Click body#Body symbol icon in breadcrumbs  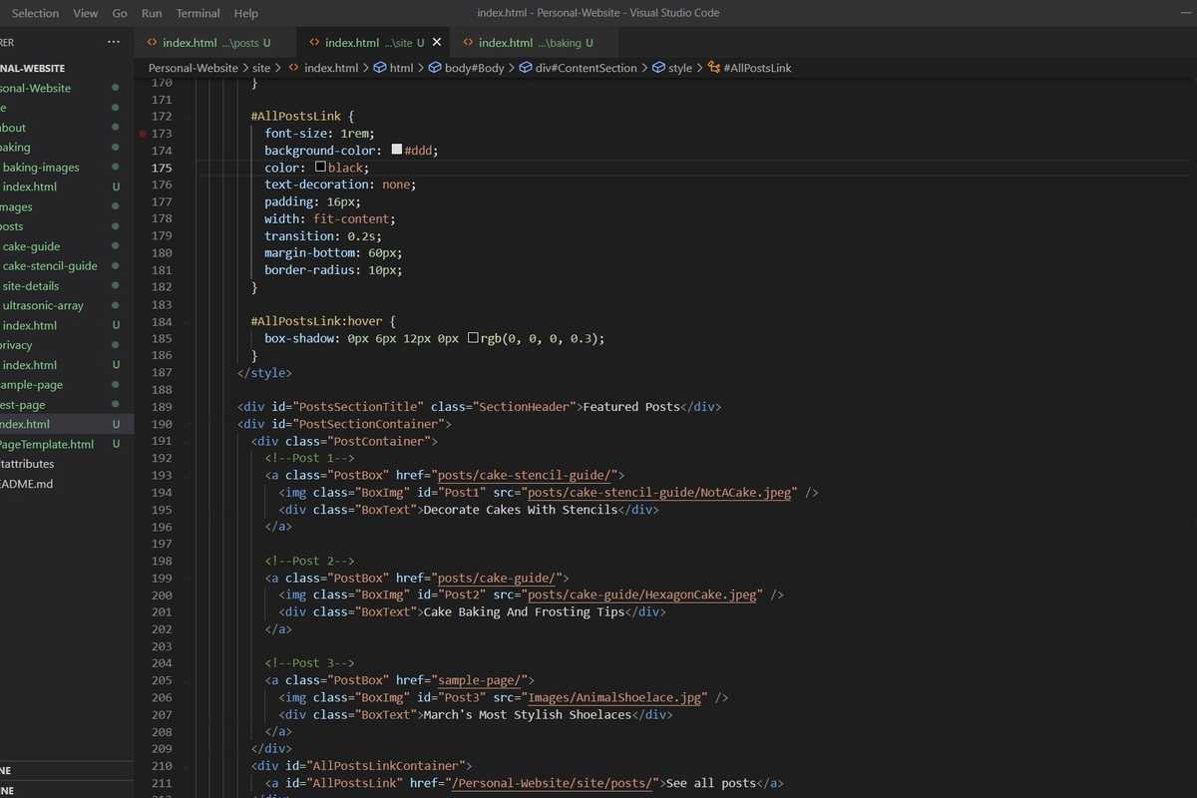pos(435,68)
